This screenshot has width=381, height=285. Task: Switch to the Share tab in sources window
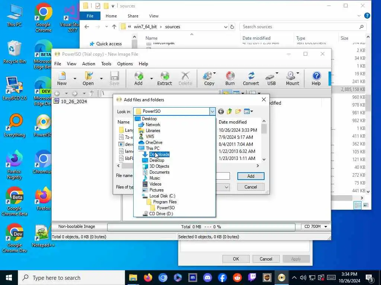click(133, 16)
